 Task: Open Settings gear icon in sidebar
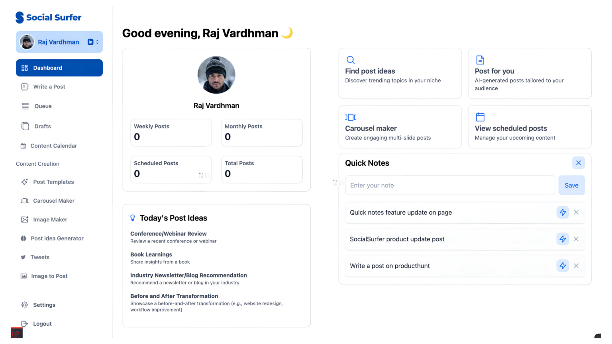[25, 305]
